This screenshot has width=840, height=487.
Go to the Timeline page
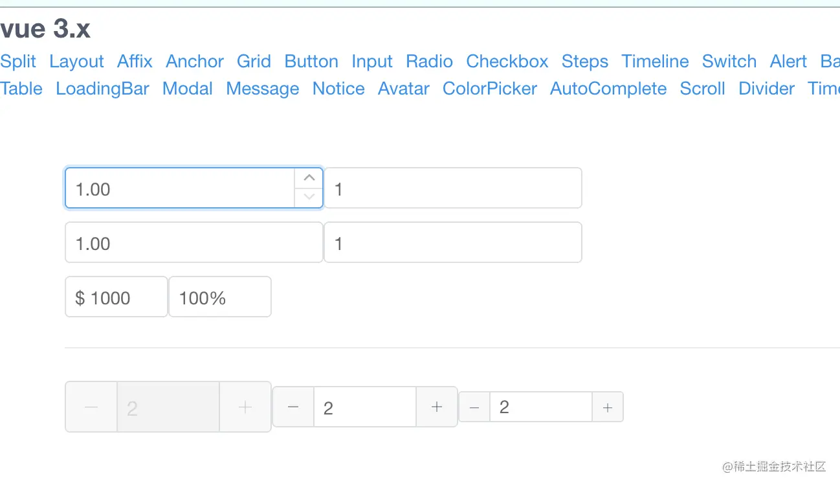[x=655, y=62]
